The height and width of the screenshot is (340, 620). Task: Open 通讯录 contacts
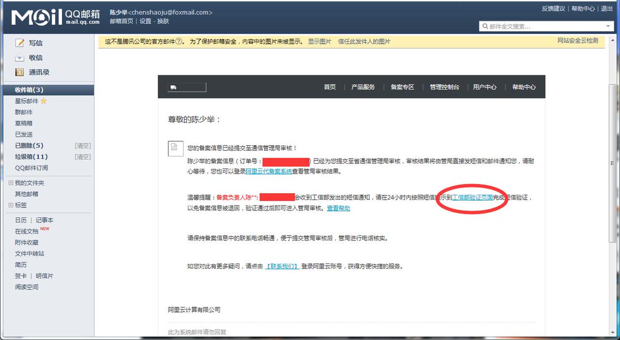(x=39, y=72)
